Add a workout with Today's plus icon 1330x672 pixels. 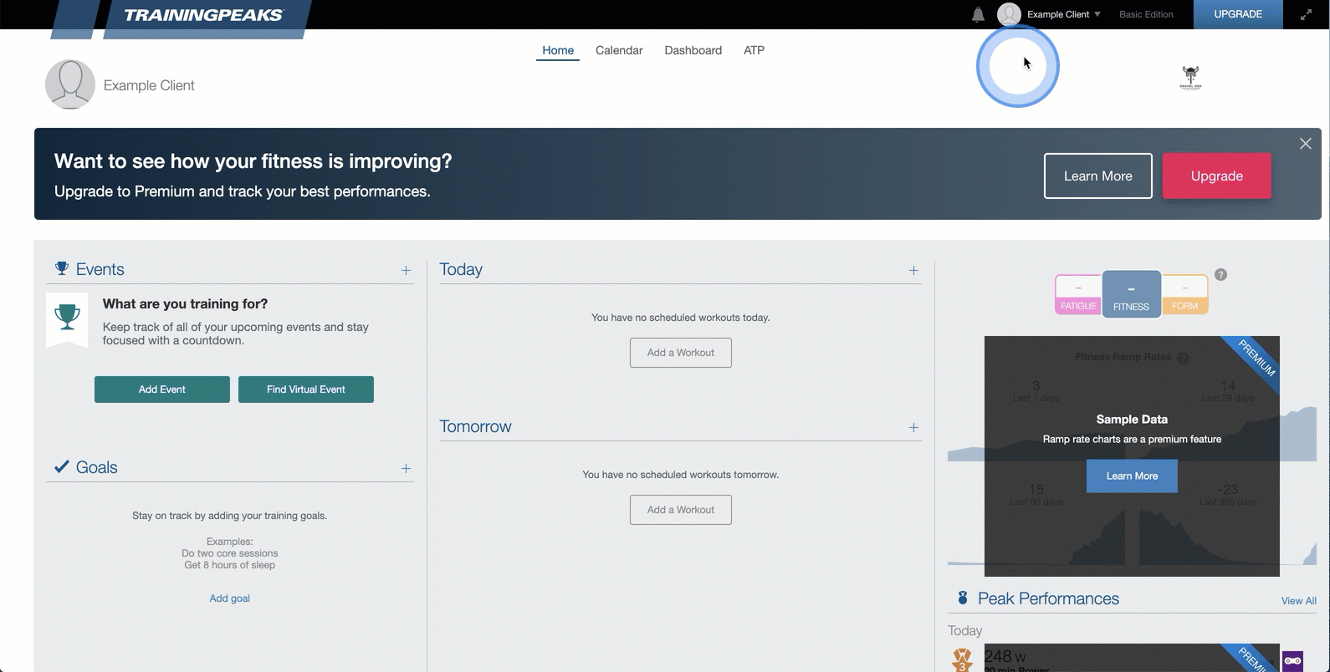coord(913,270)
